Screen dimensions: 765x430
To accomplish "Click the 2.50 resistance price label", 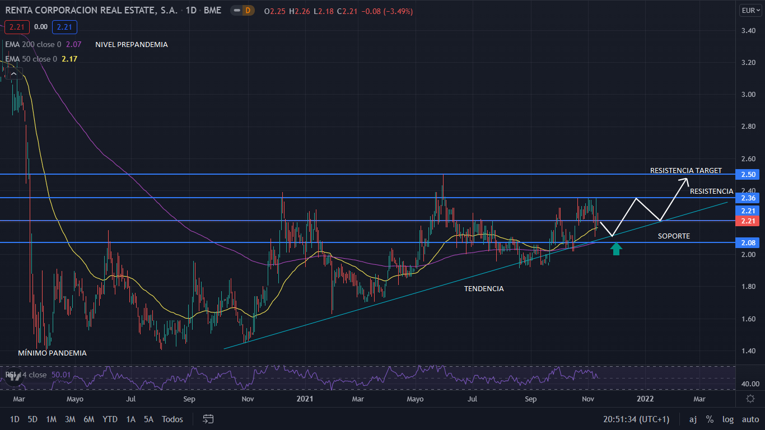I will [749, 175].
